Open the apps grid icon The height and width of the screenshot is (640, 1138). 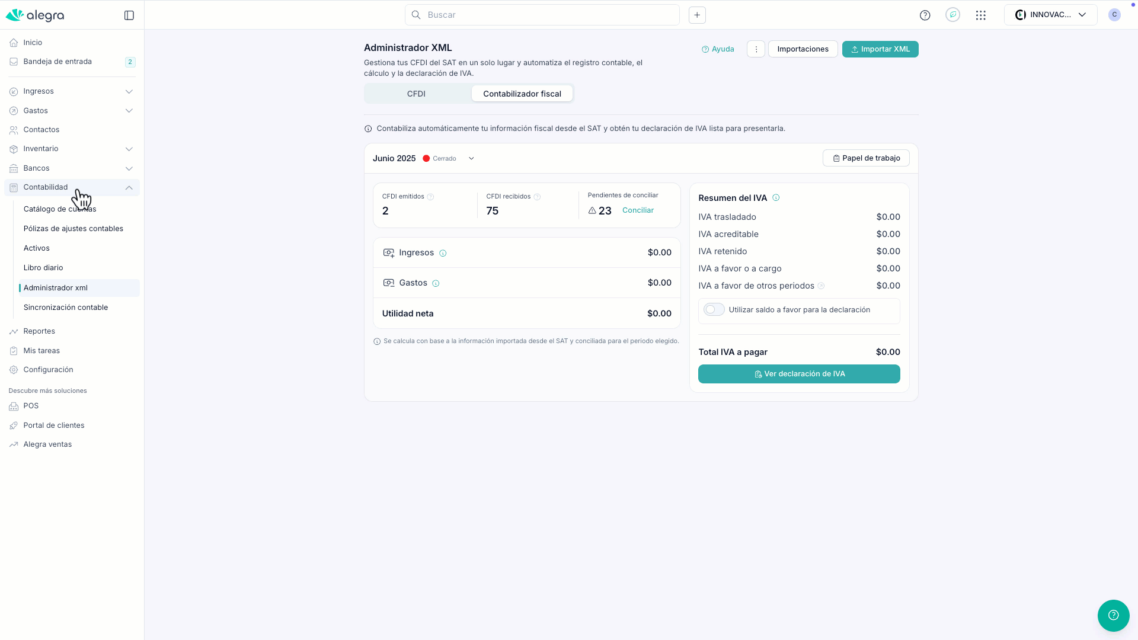tap(981, 15)
